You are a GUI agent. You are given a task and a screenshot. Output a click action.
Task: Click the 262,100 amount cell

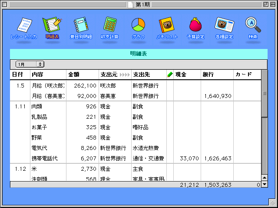[x=85, y=86]
